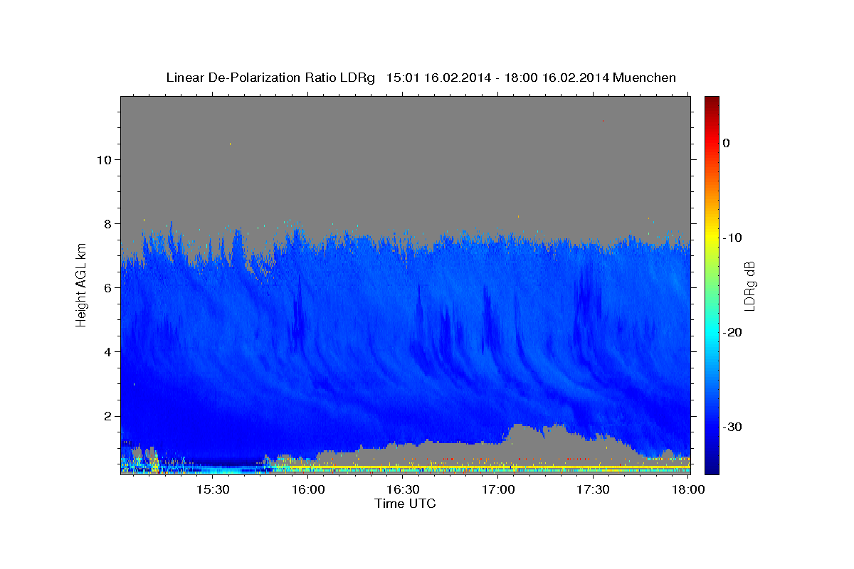Click the end time text '18:00 16.02.2014'
854x569 pixels.
pyautogui.click(x=557, y=78)
